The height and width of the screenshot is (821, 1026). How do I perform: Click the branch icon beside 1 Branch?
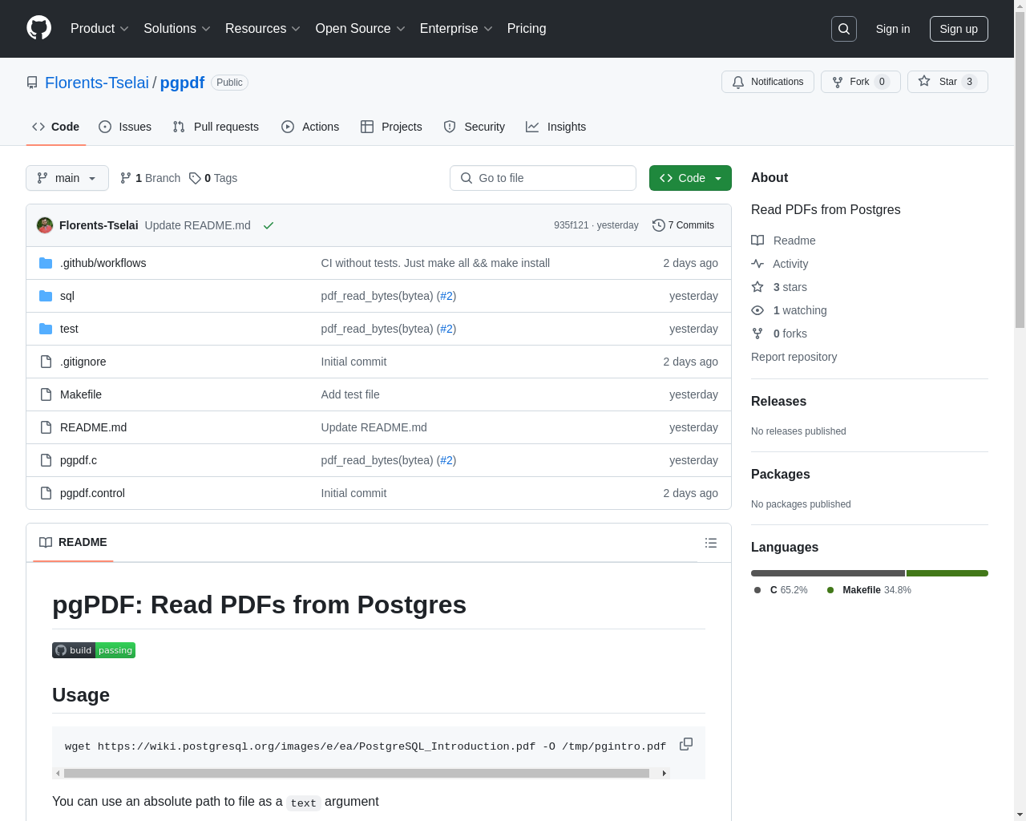[126, 178]
